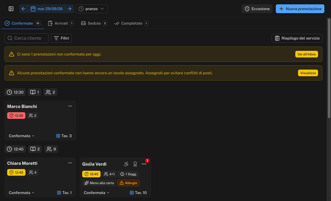Click the Menu alla carta badge
The height and width of the screenshot is (201, 331).
click(x=99, y=183)
